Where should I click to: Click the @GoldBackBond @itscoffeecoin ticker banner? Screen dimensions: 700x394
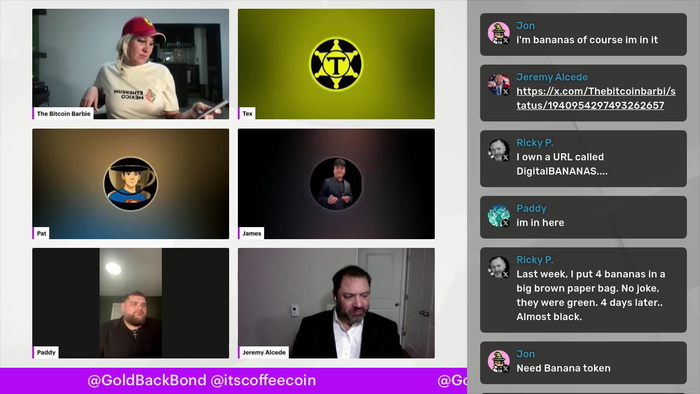[202, 380]
